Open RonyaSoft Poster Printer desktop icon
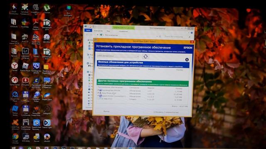 coord(36,111)
